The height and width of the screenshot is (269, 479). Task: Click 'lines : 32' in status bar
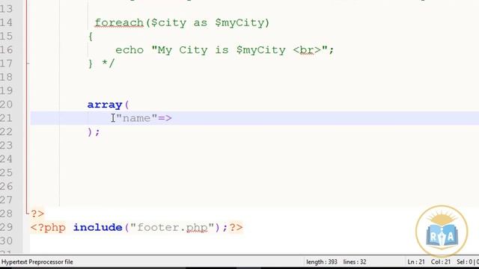coord(355,262)
